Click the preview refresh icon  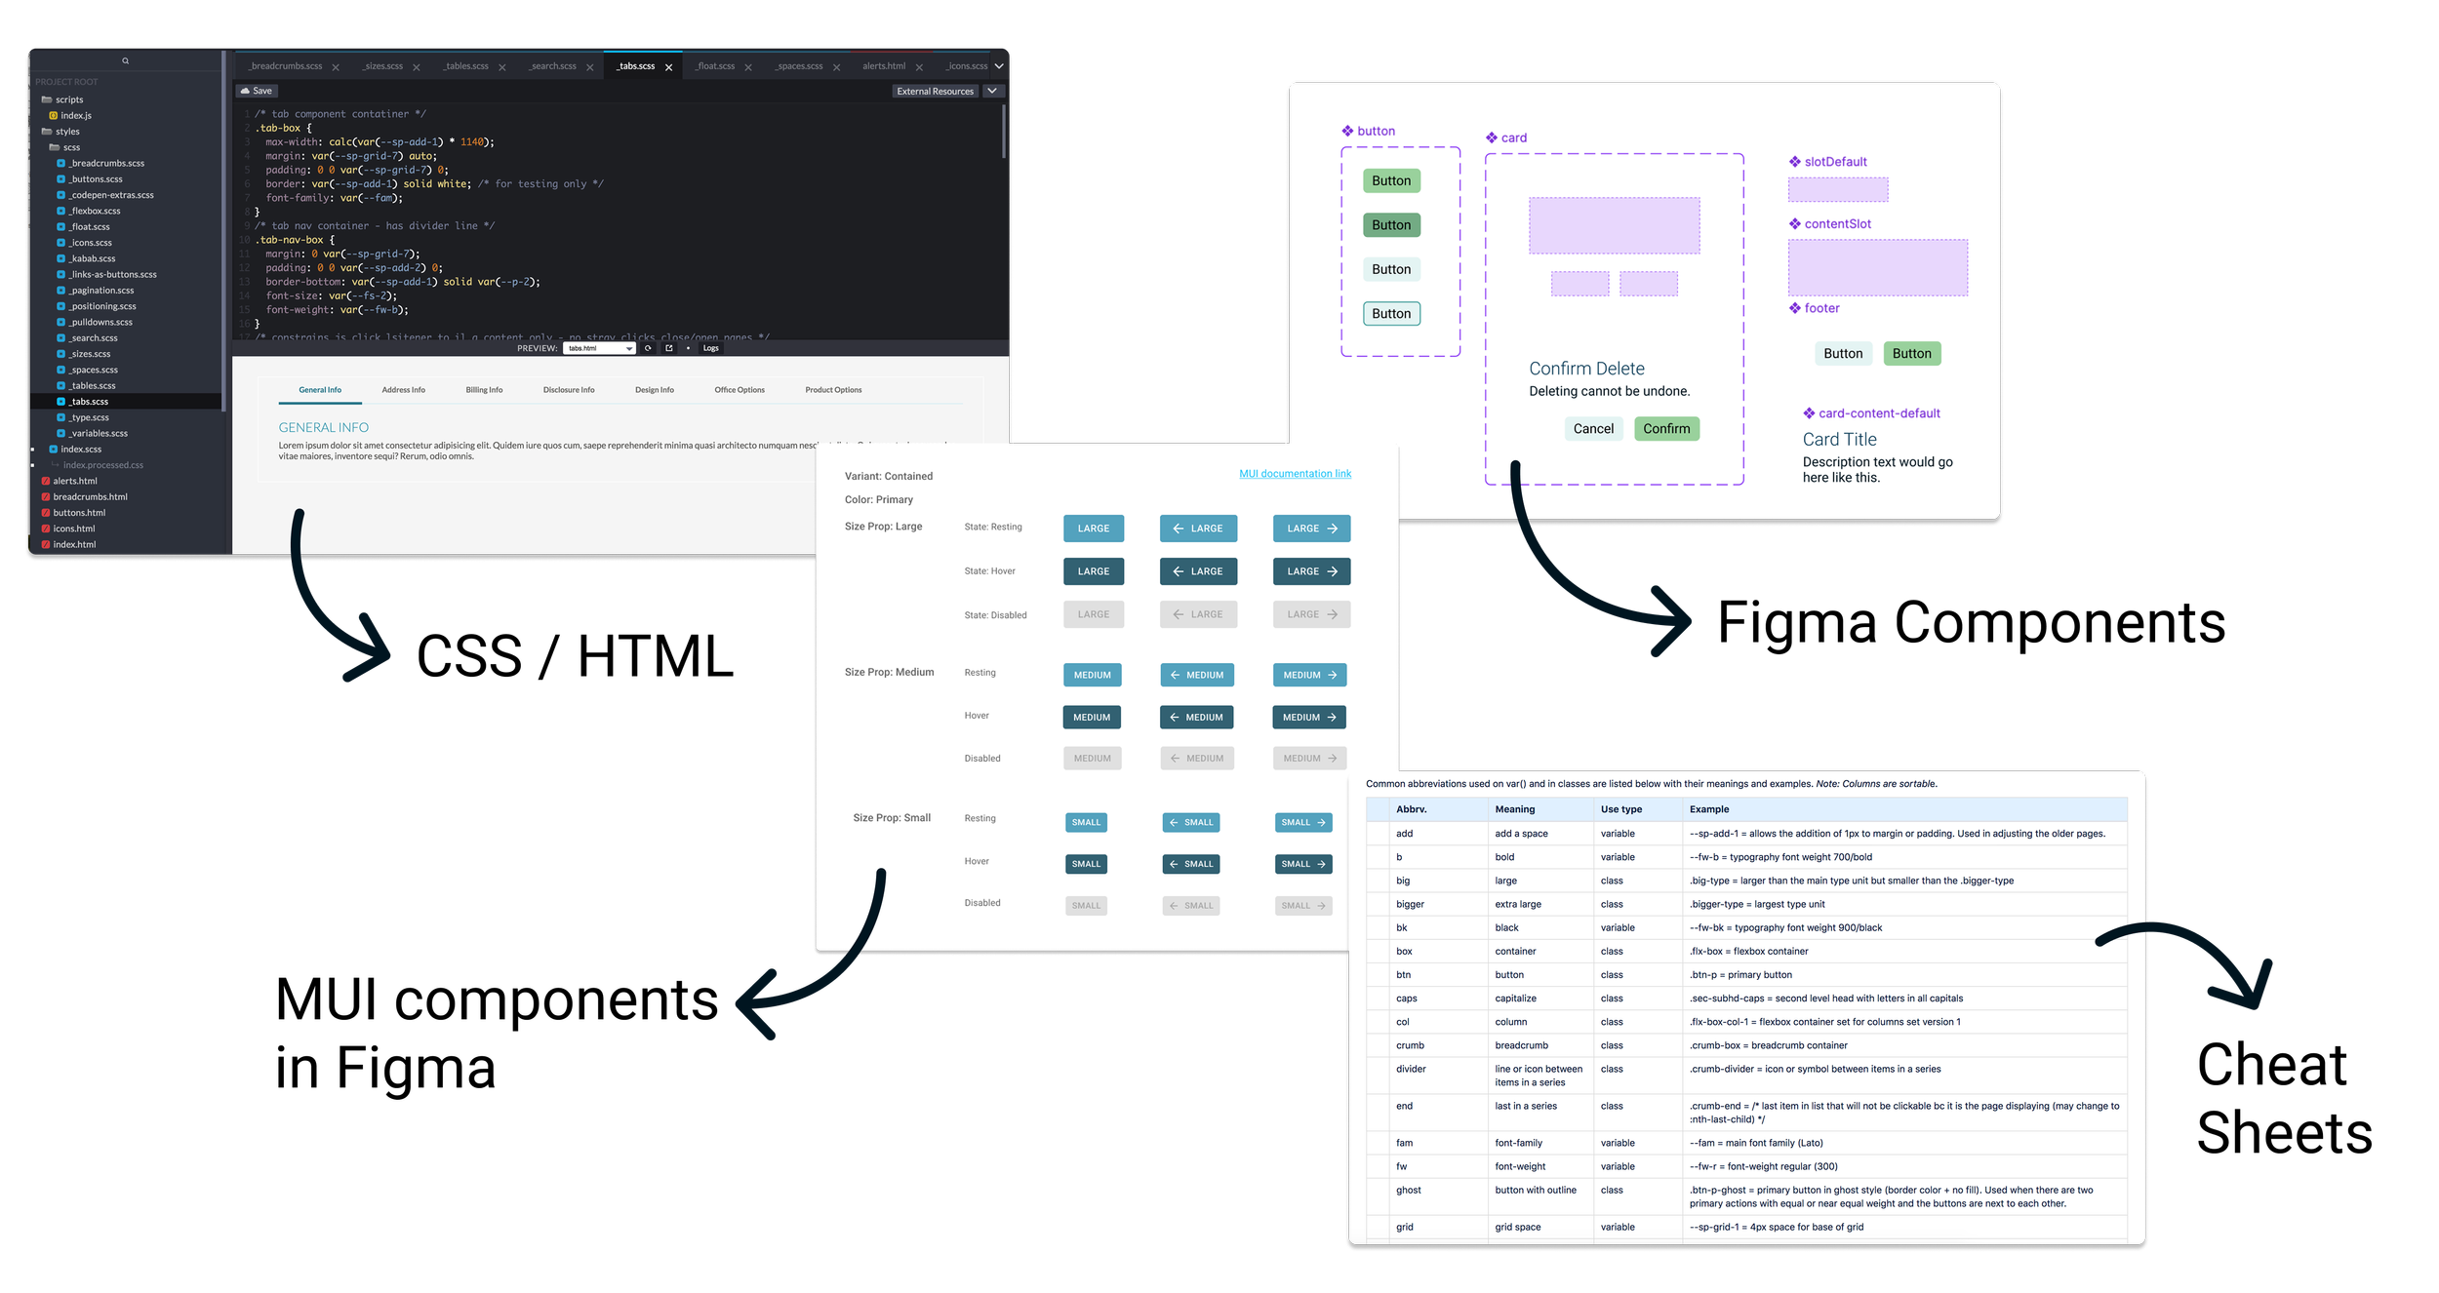[x=648, y=348]
